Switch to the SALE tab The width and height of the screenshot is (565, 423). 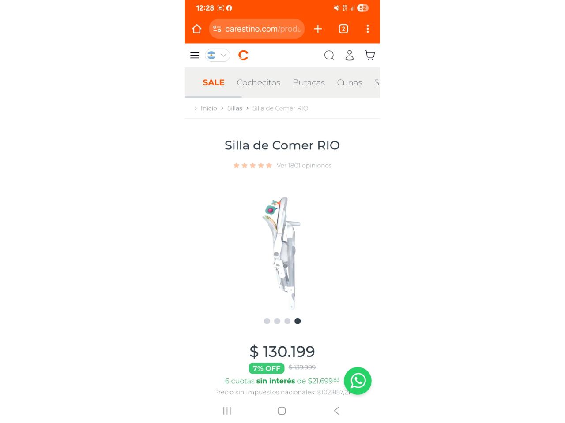tap(214, 82)
